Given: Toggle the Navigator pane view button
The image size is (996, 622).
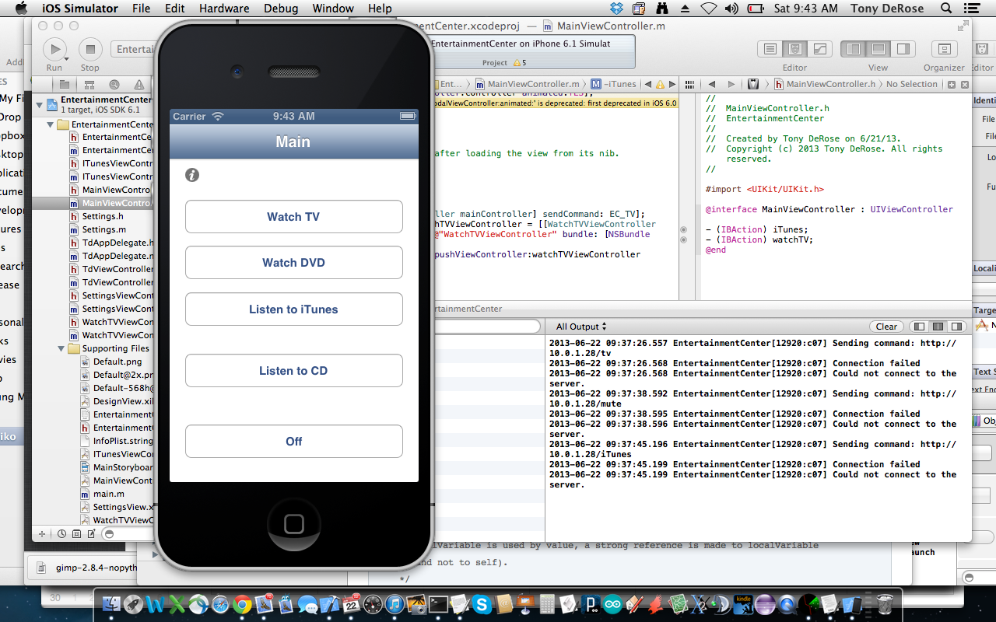Looking at the screenshot, I should point(854,49).
